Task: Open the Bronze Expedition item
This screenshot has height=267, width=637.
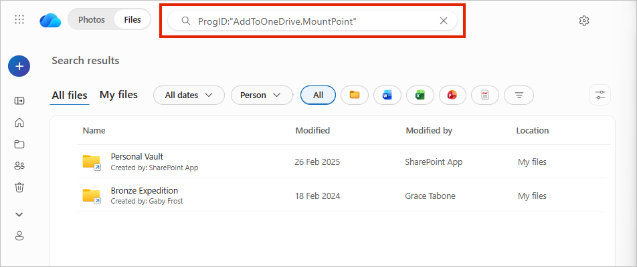Action: (145, 190)
